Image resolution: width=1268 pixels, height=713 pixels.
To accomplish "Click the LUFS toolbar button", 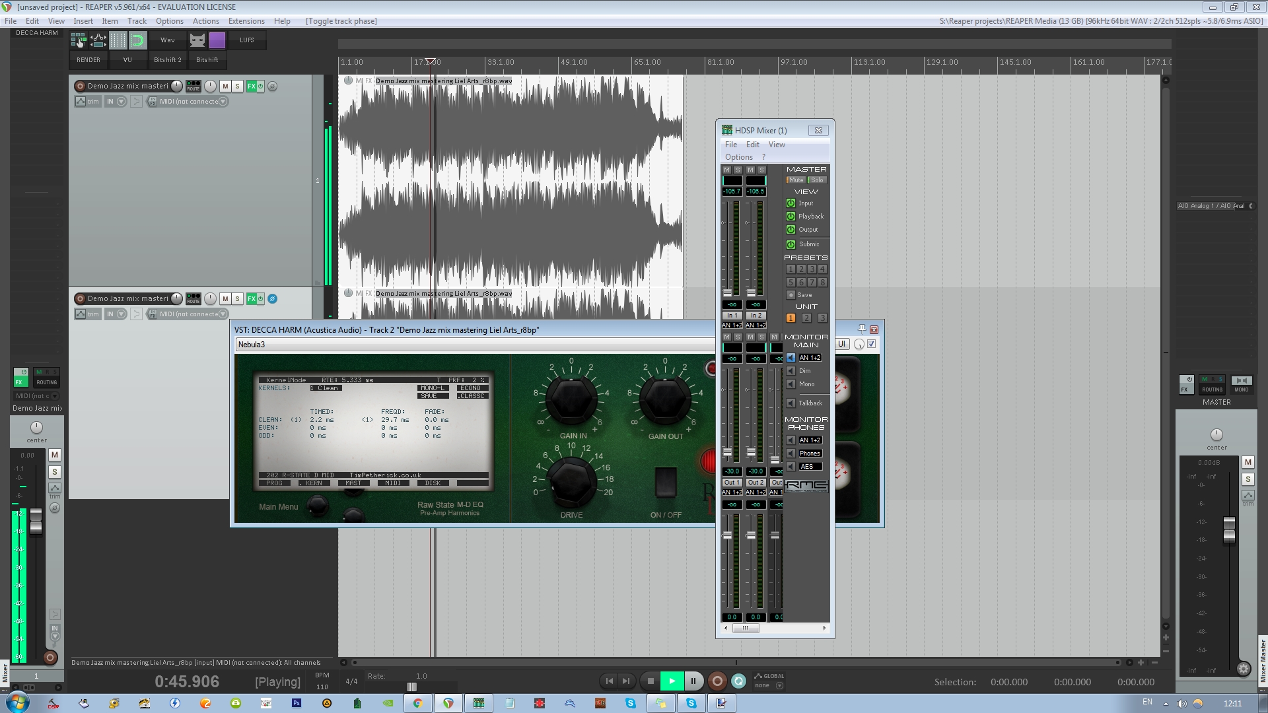I will tap(247, 40).
